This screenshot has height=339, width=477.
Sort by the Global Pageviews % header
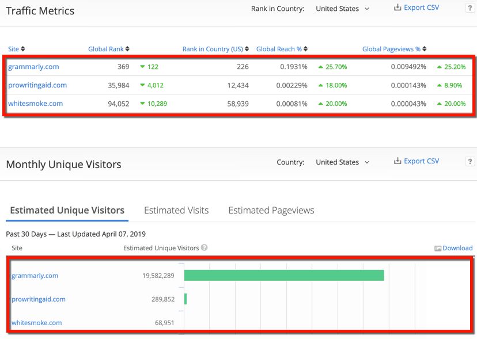point(391,49)
